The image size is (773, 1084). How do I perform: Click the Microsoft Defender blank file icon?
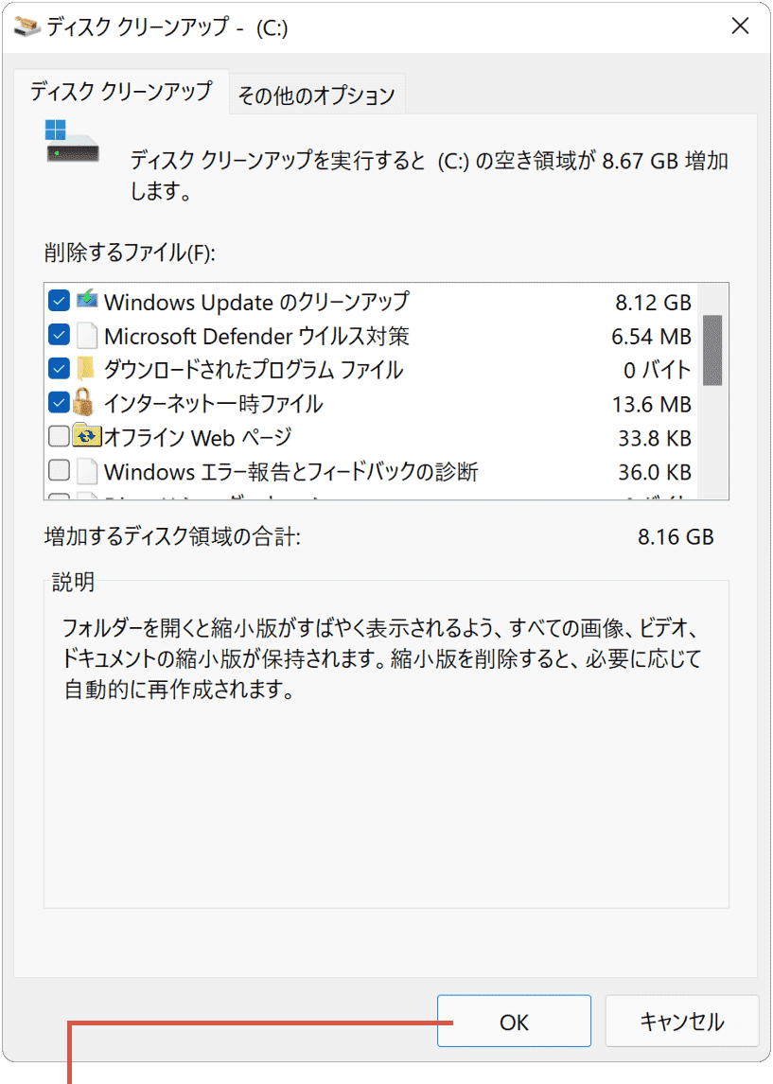click(x=87, y=335)
